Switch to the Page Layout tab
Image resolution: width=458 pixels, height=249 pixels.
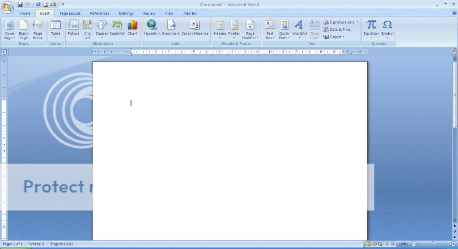coord(70,13)
